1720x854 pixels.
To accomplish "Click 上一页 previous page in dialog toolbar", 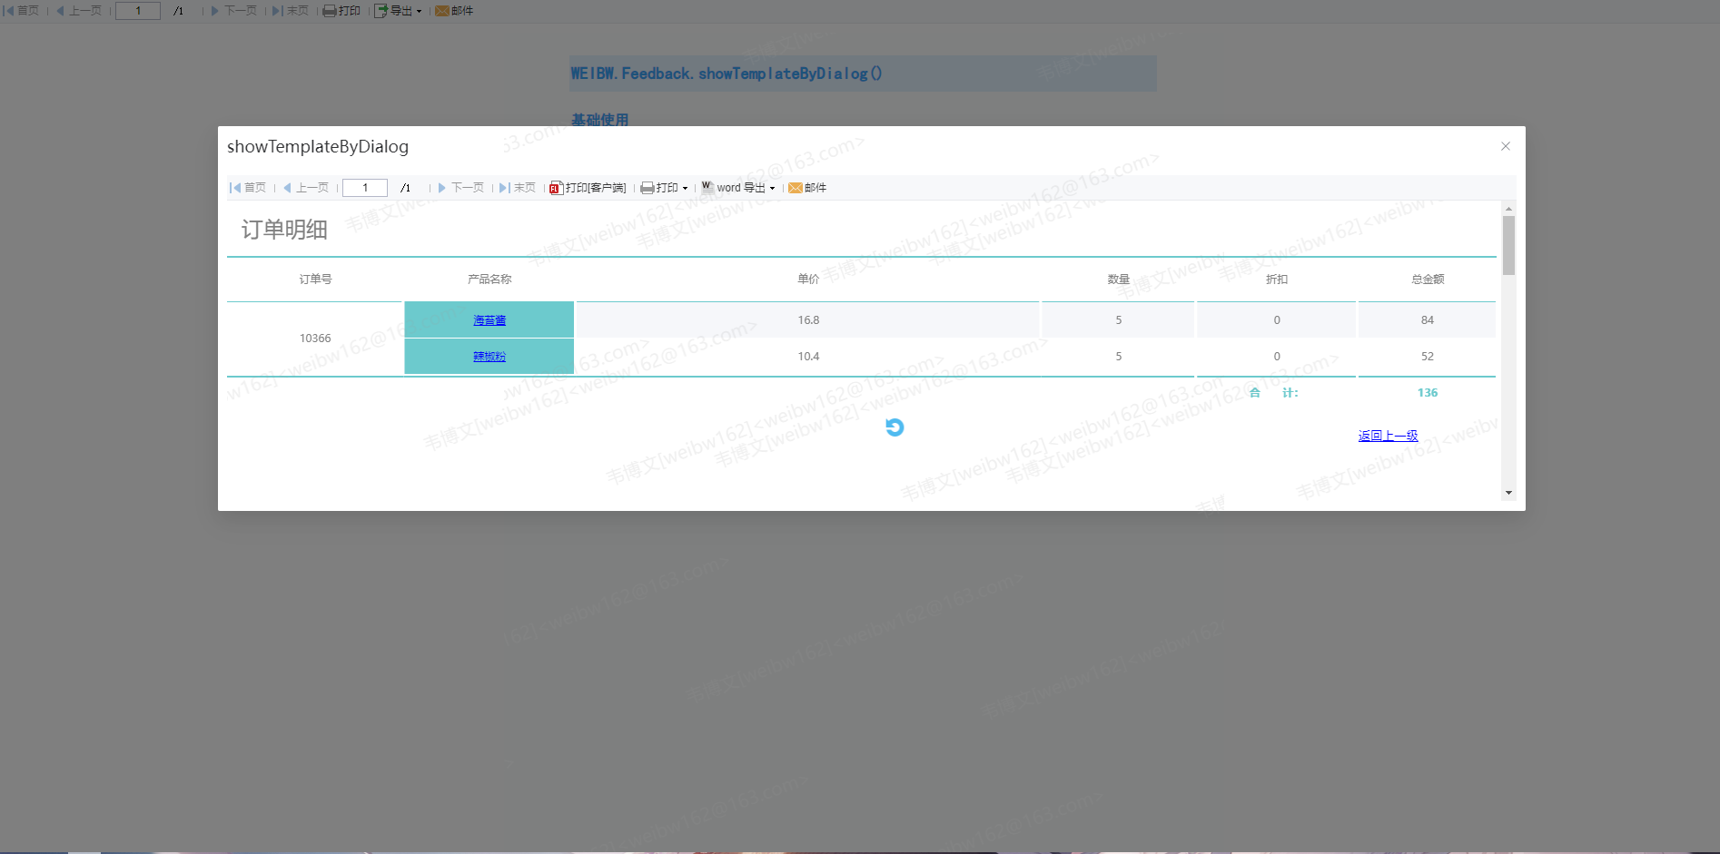I will pos(306,188).
